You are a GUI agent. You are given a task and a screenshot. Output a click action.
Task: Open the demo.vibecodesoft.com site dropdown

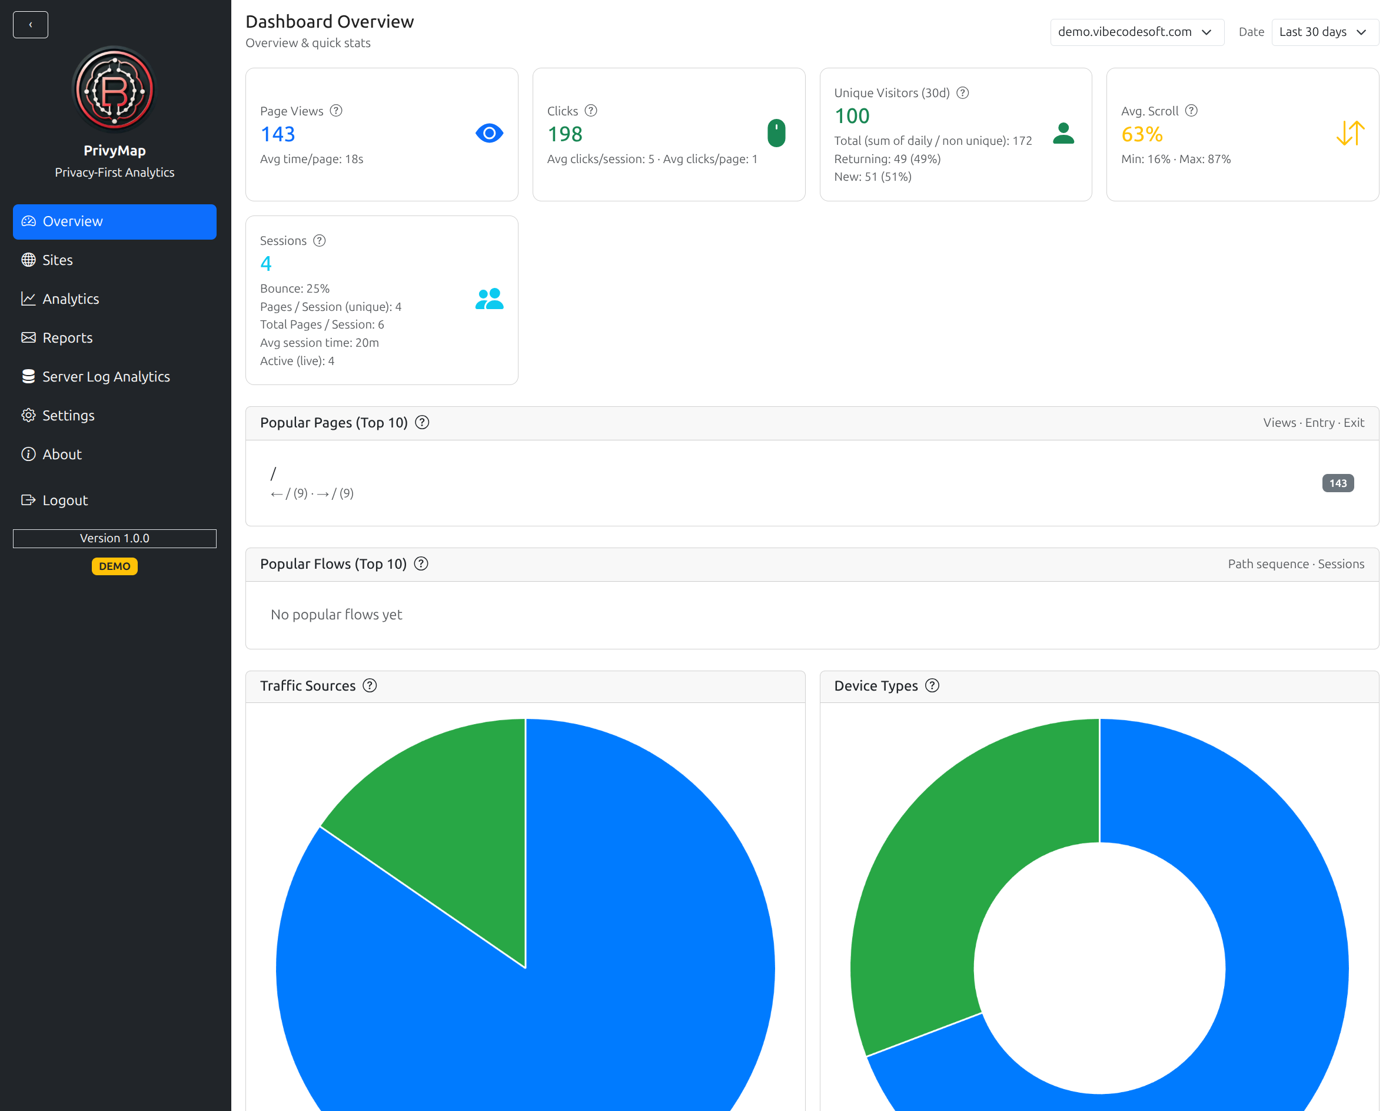pyautogui.click(x=1136, y=32)
